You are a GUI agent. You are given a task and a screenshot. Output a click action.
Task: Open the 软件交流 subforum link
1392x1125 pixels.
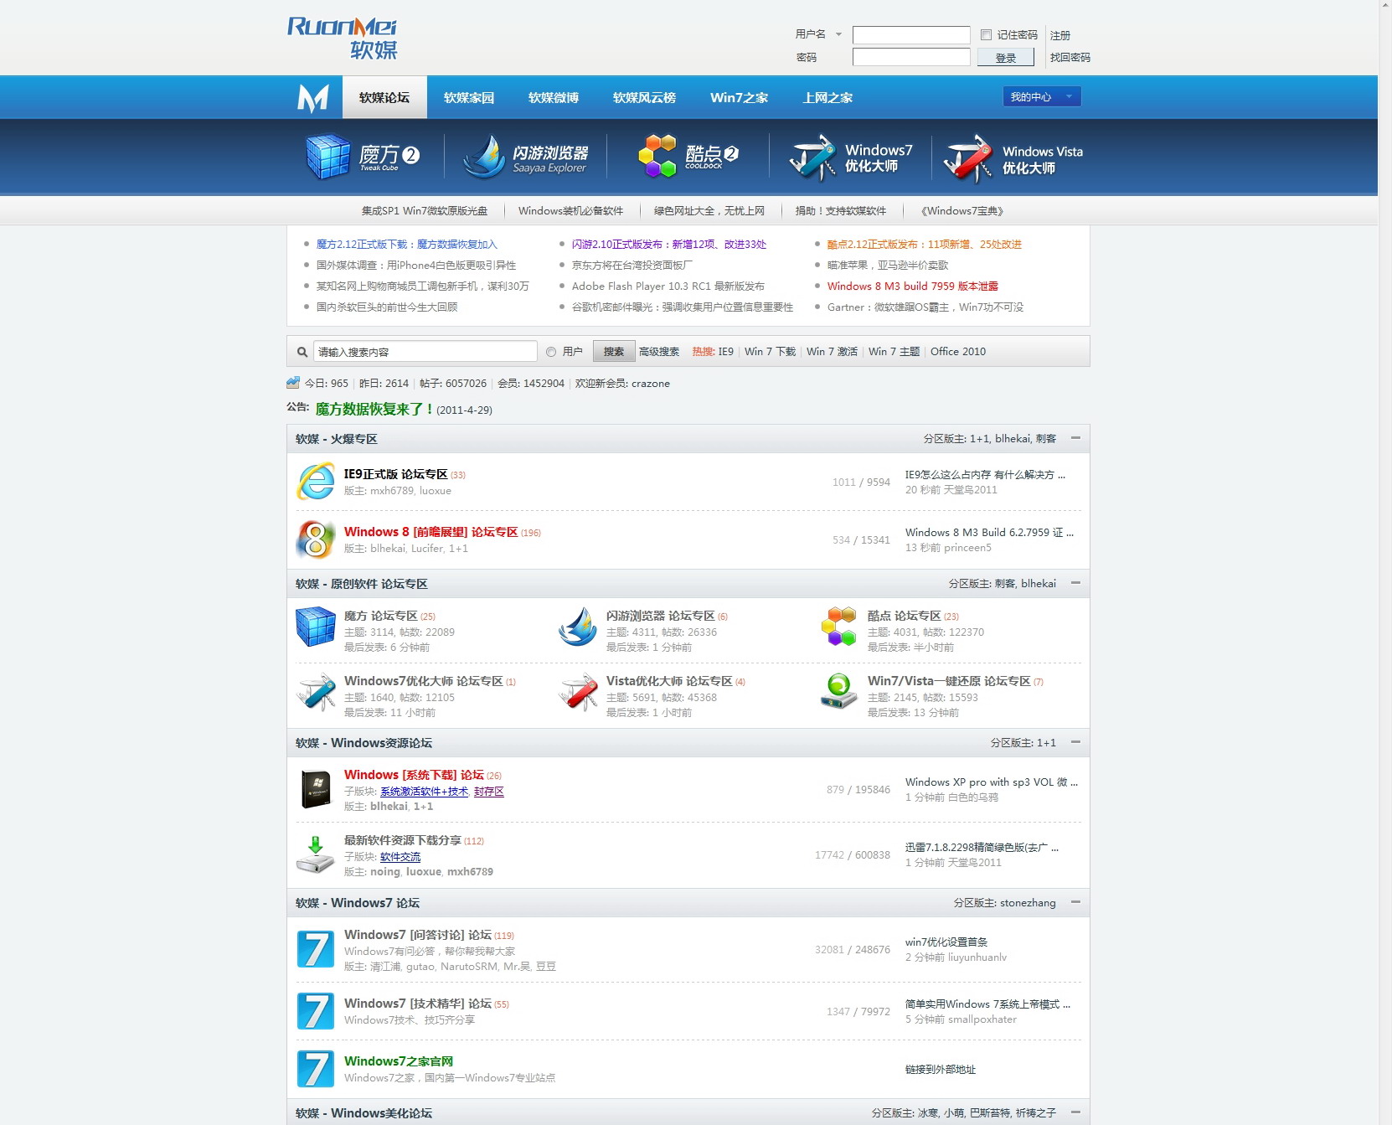pyautogui.click(x=400, y=857)
